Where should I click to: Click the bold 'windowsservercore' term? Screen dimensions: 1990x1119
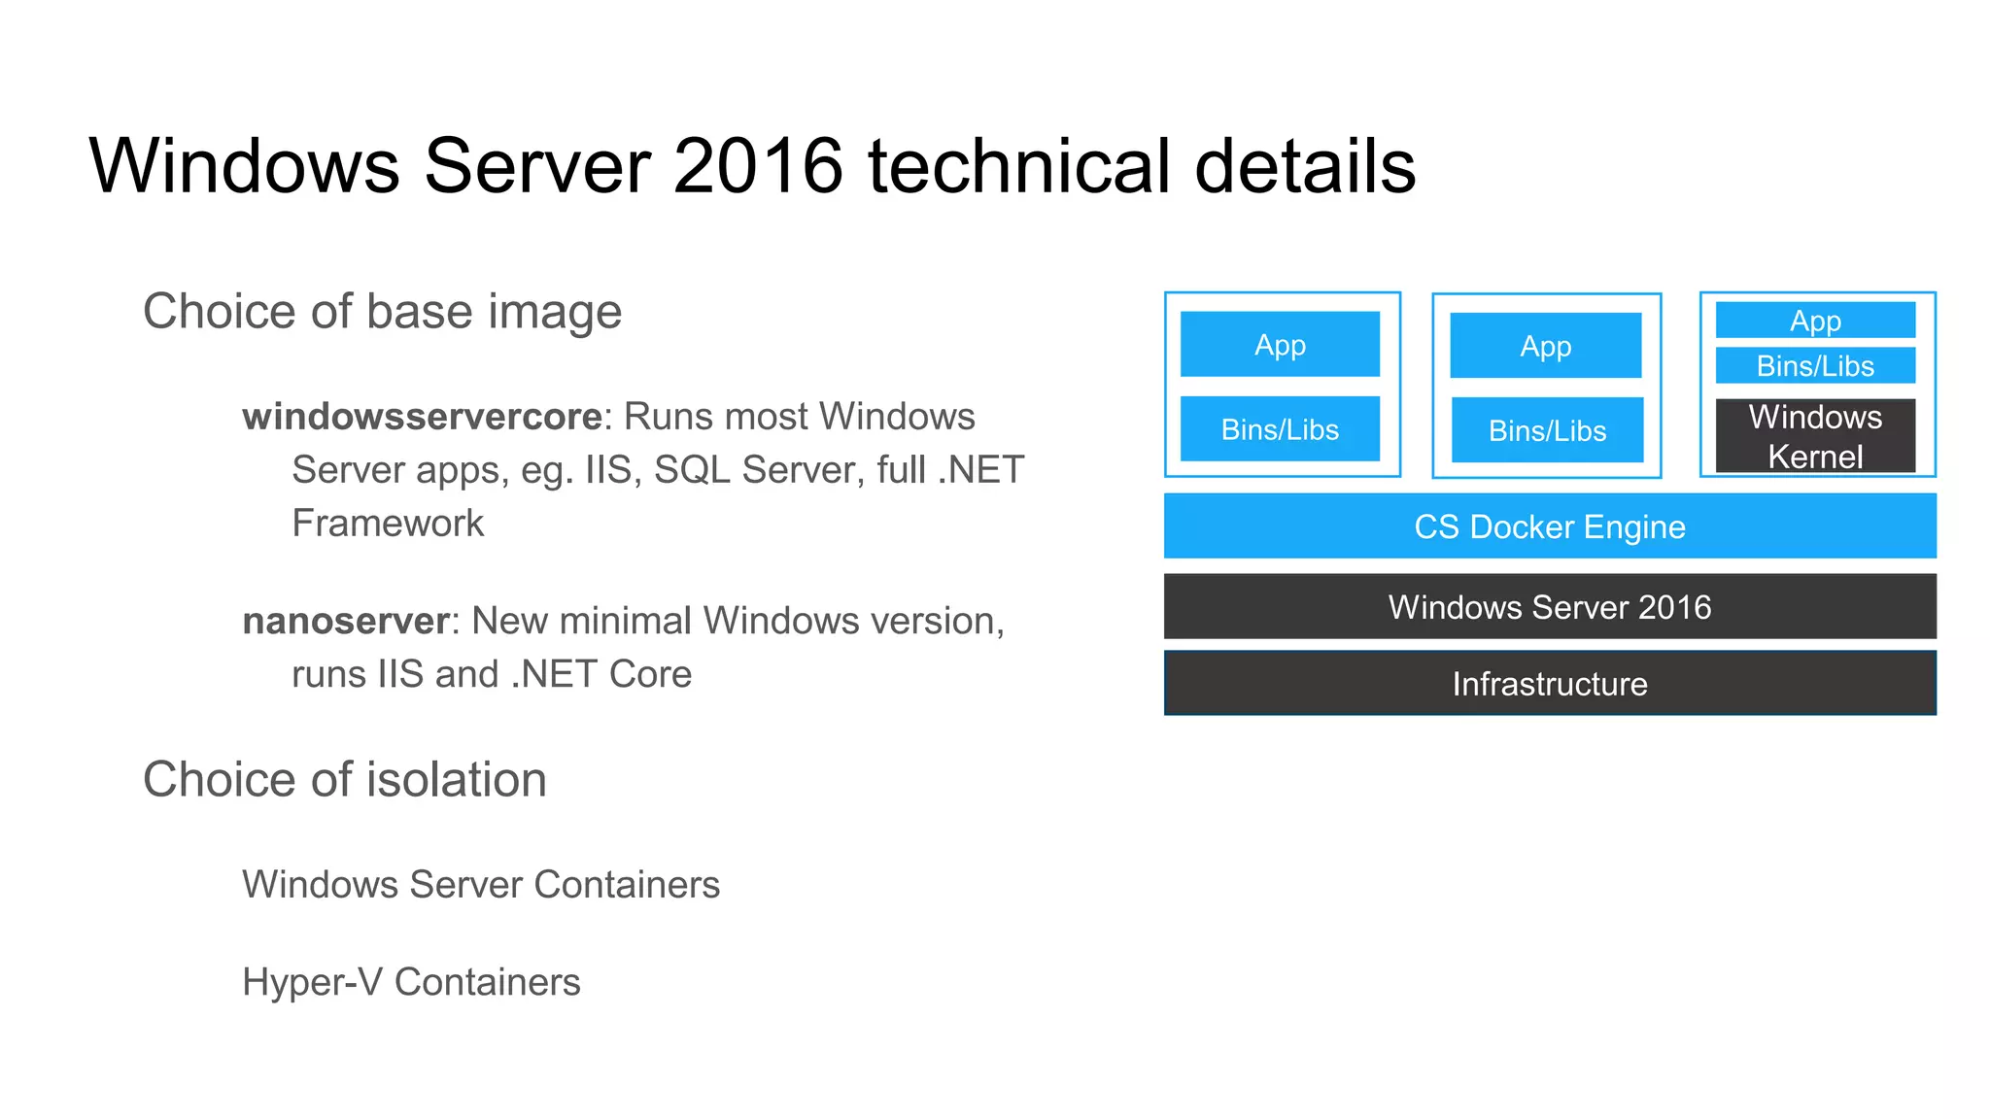click(423, 417)
